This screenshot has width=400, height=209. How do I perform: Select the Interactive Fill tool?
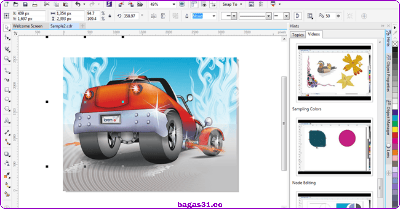pos(7,184)
